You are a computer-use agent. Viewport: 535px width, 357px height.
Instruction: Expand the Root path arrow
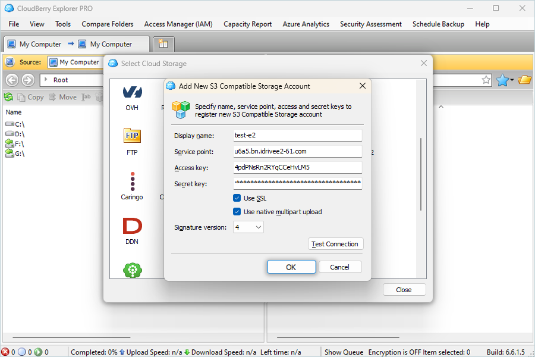[x=46, y=80]
